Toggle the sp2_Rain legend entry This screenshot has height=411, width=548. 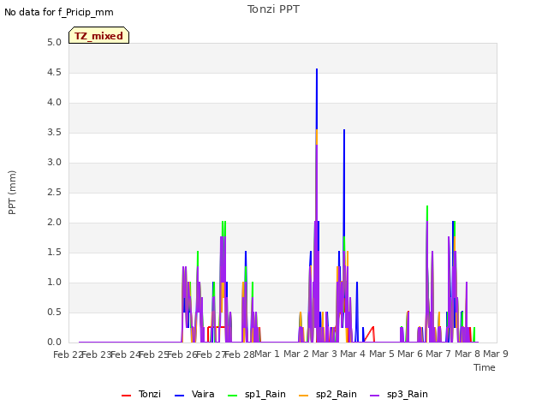point(328,394)
